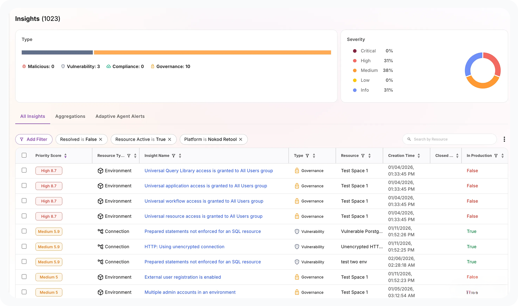Switch to All Insights tab

[x=33, y=116]
